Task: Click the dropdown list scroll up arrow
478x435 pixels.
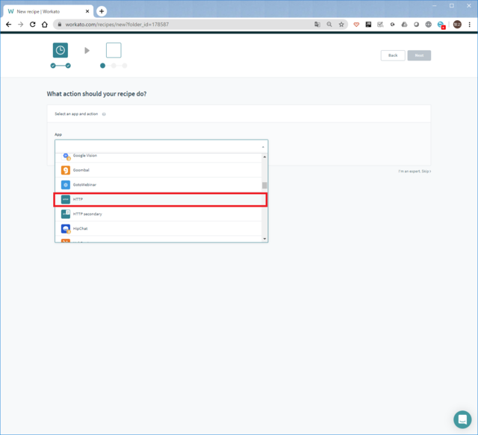Action: [264, 157]
